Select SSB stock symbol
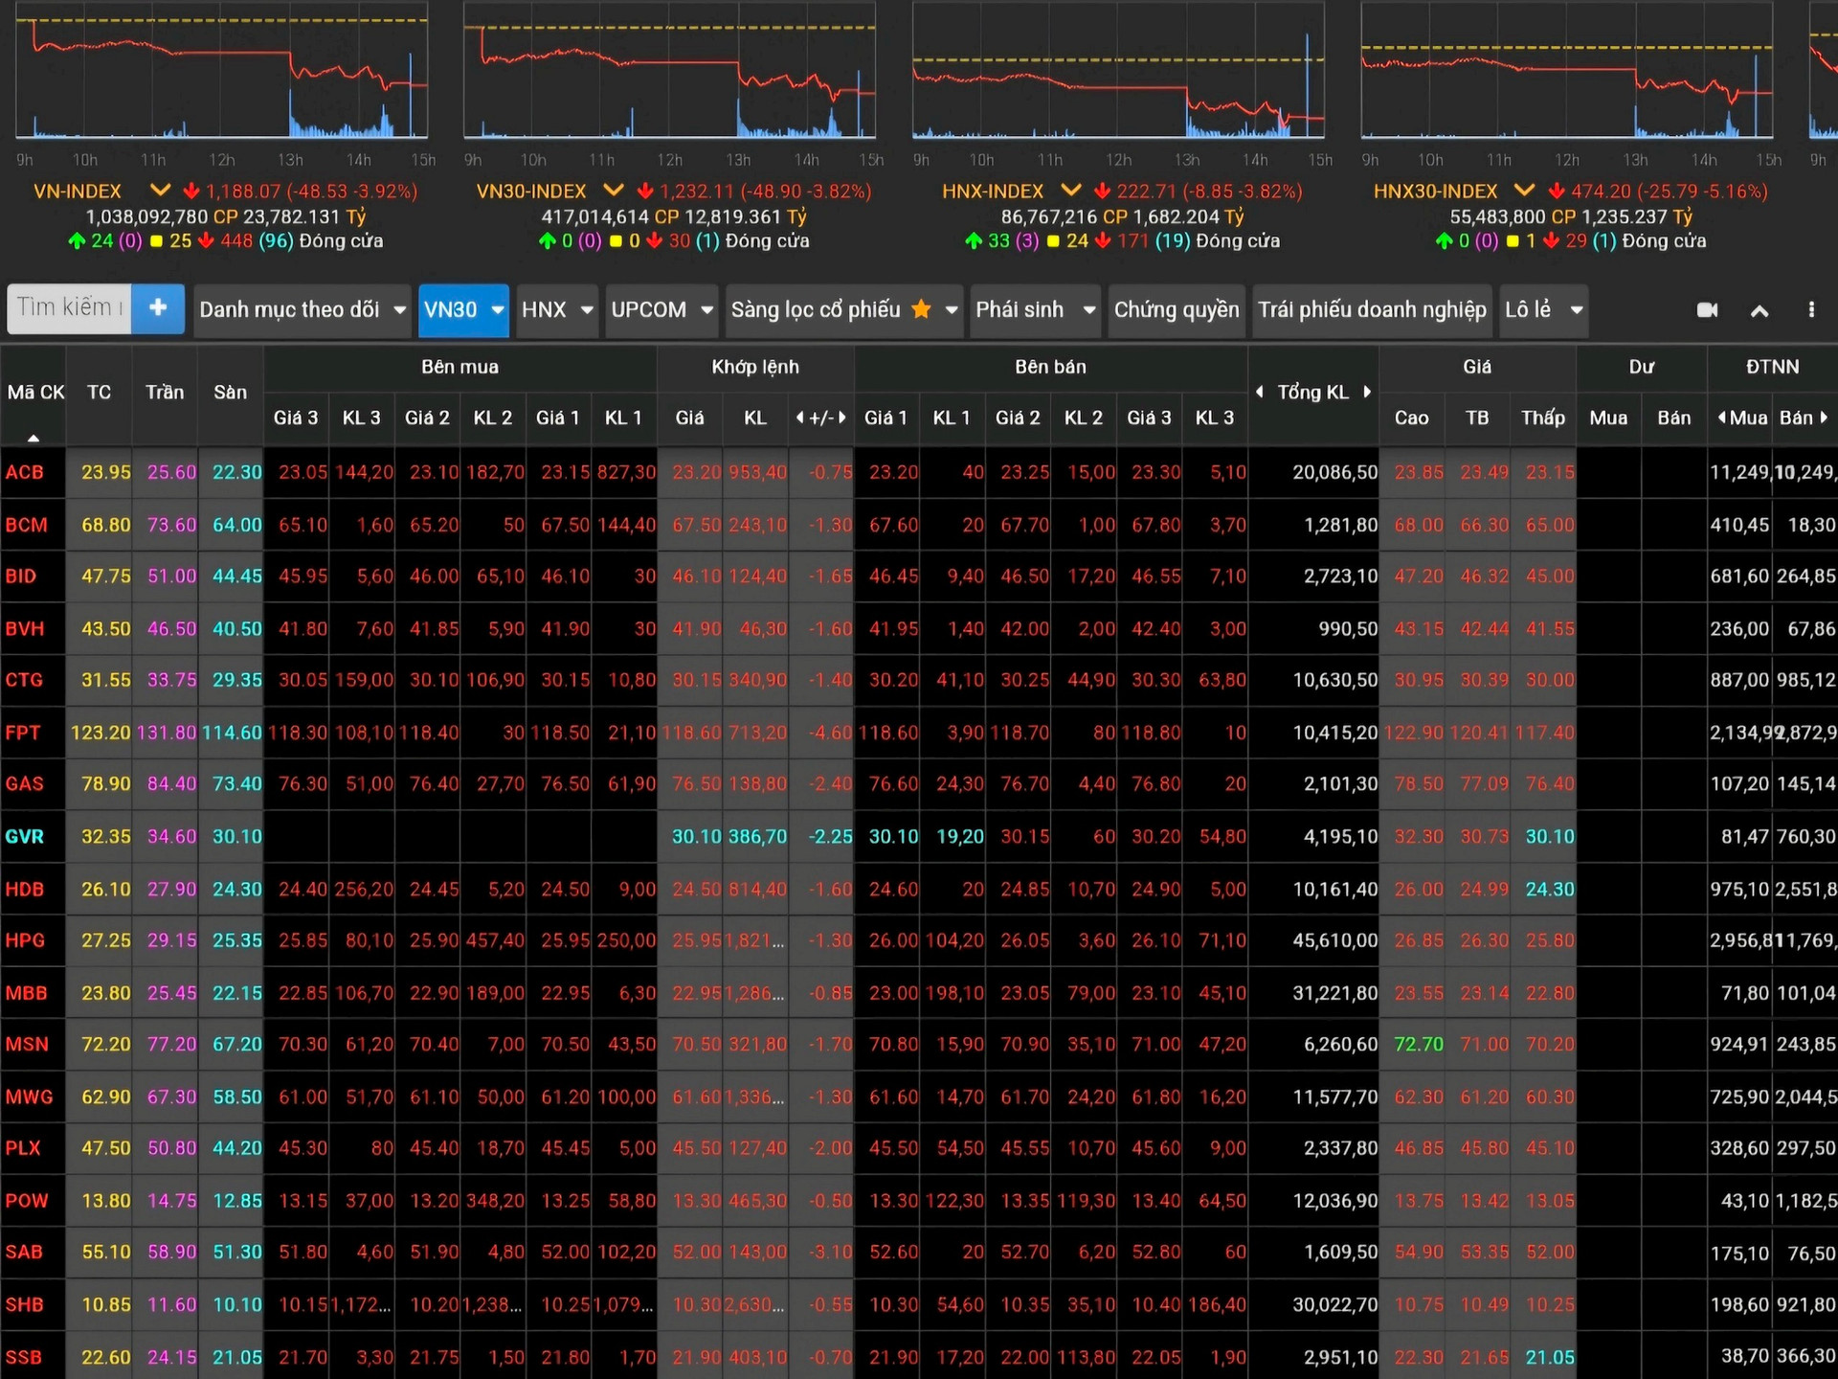This screenshot has width=1838, height=1379. click(24, 1358)
